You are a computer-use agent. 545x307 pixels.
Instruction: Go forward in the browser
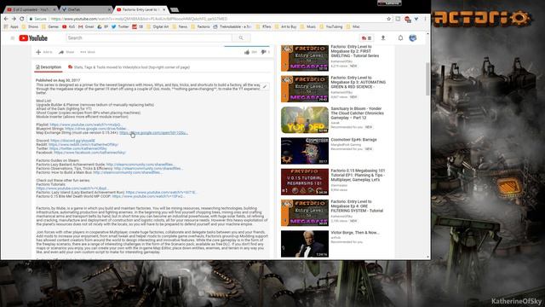[x=14, y=19]
